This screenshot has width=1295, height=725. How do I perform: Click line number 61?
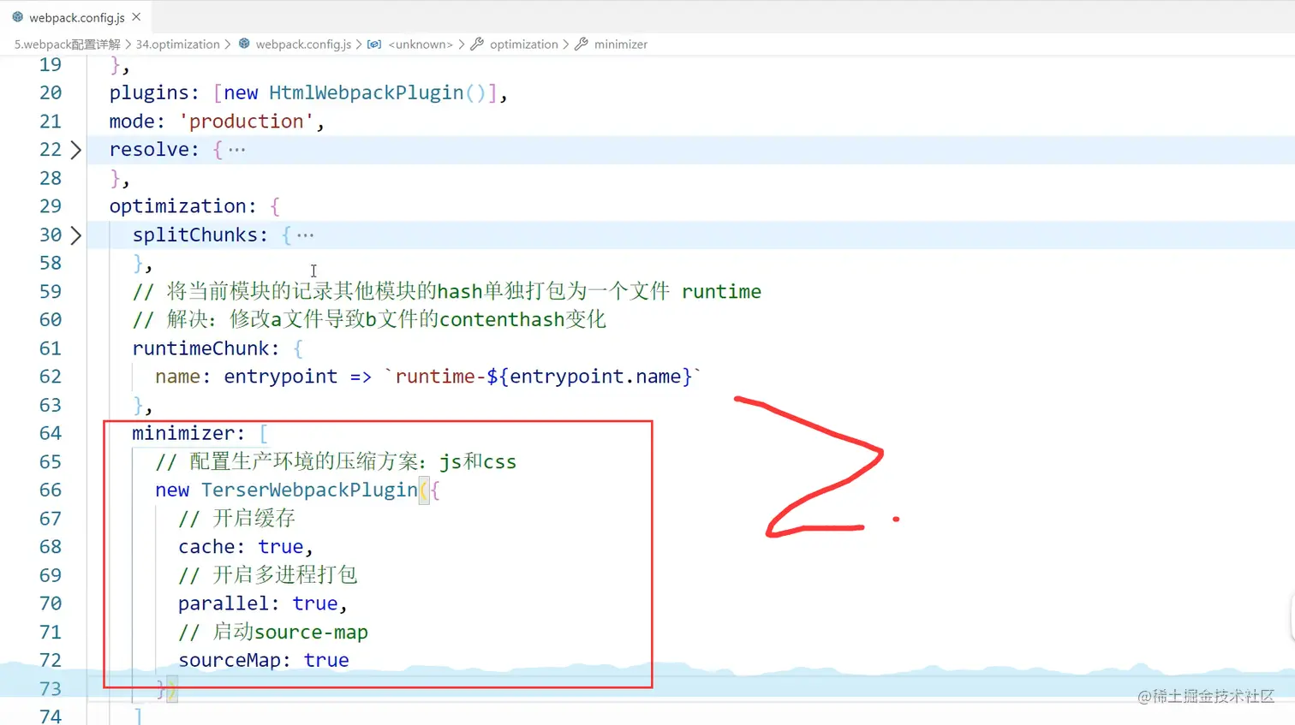[51, 348]
